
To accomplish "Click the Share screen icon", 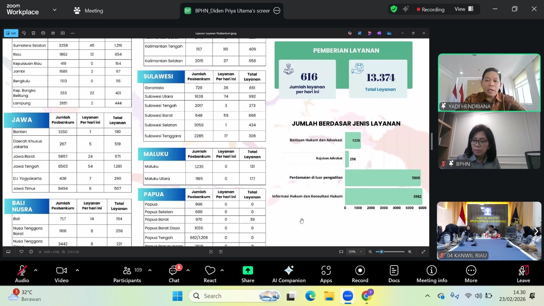I will pyautogui.click(x=248, y=271).
